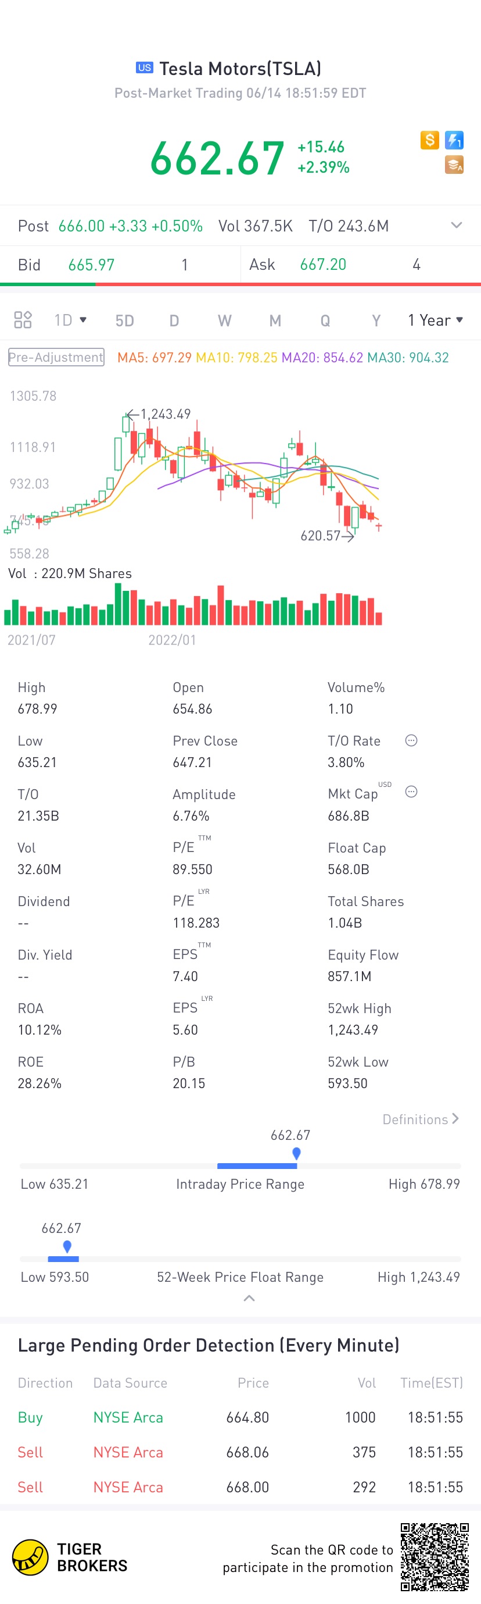Tap the info icon beside T/O Rate

(x=411, y=740)
